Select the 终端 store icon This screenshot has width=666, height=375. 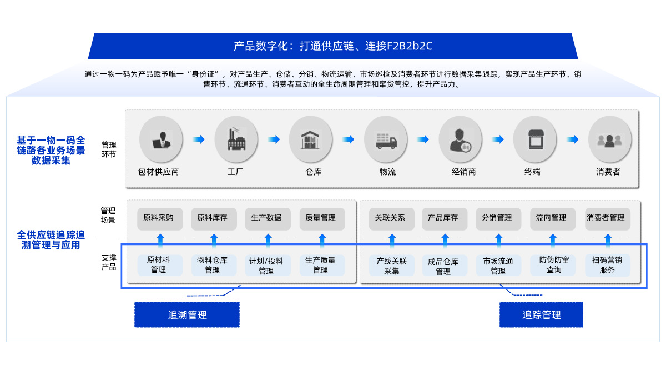point(534,139)
